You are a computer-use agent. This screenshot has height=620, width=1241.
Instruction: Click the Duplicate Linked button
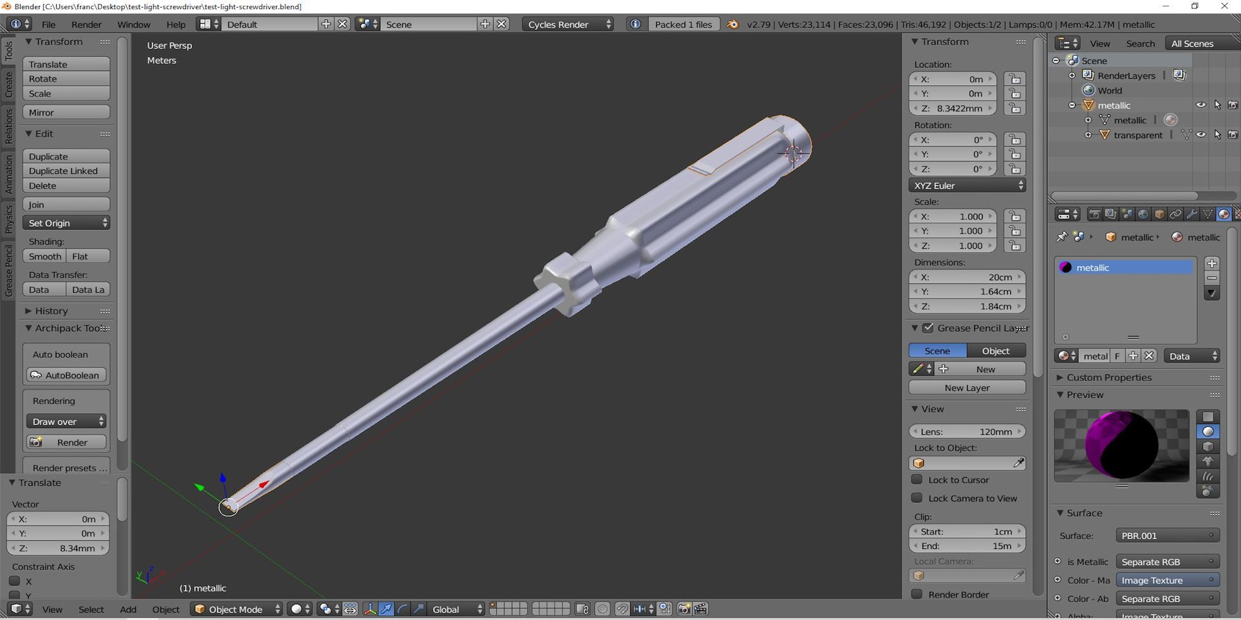tap(66, 170)
